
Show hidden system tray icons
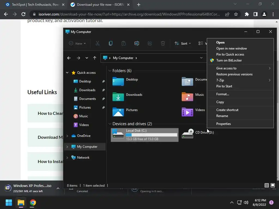pyautogui.click(x=232, y=202)
